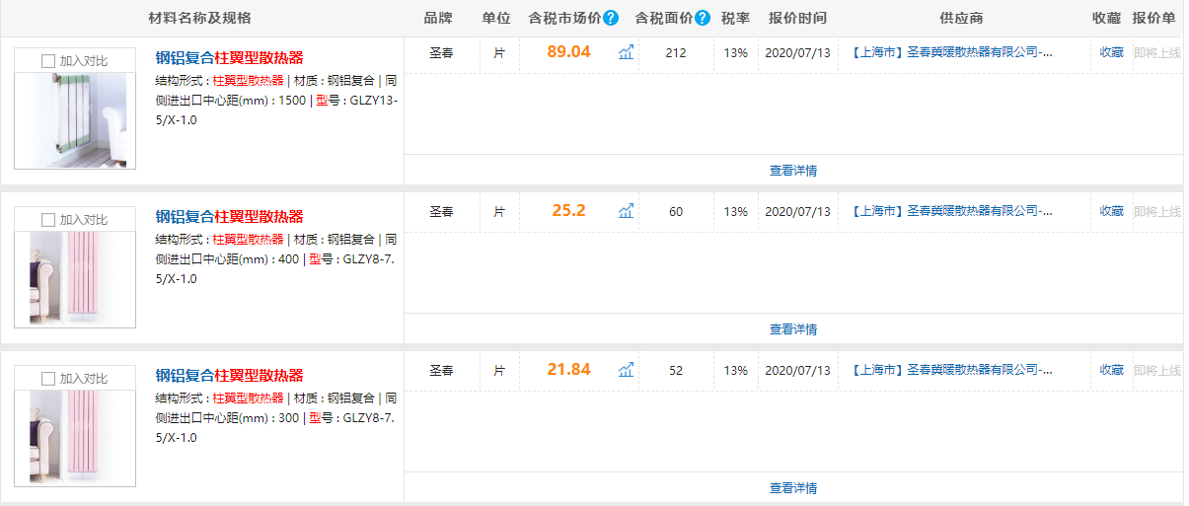
Task: Click the 报价时间 column header
Action: [797, 18]
